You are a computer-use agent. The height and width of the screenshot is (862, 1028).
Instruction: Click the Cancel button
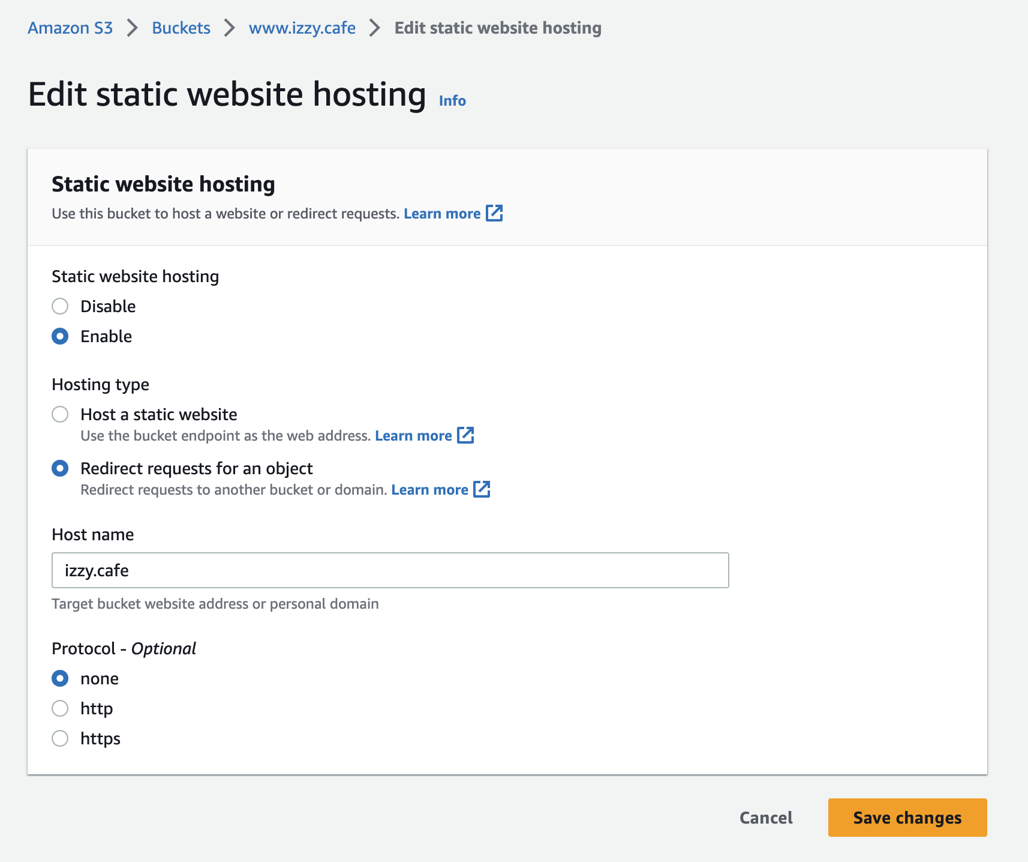[x=766, y=818]
